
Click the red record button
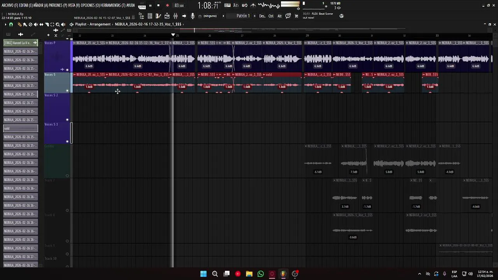point(167,5)
